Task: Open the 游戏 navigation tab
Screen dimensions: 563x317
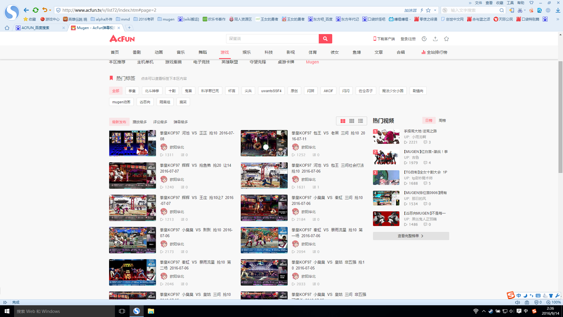Action: [x=225, y=52]
